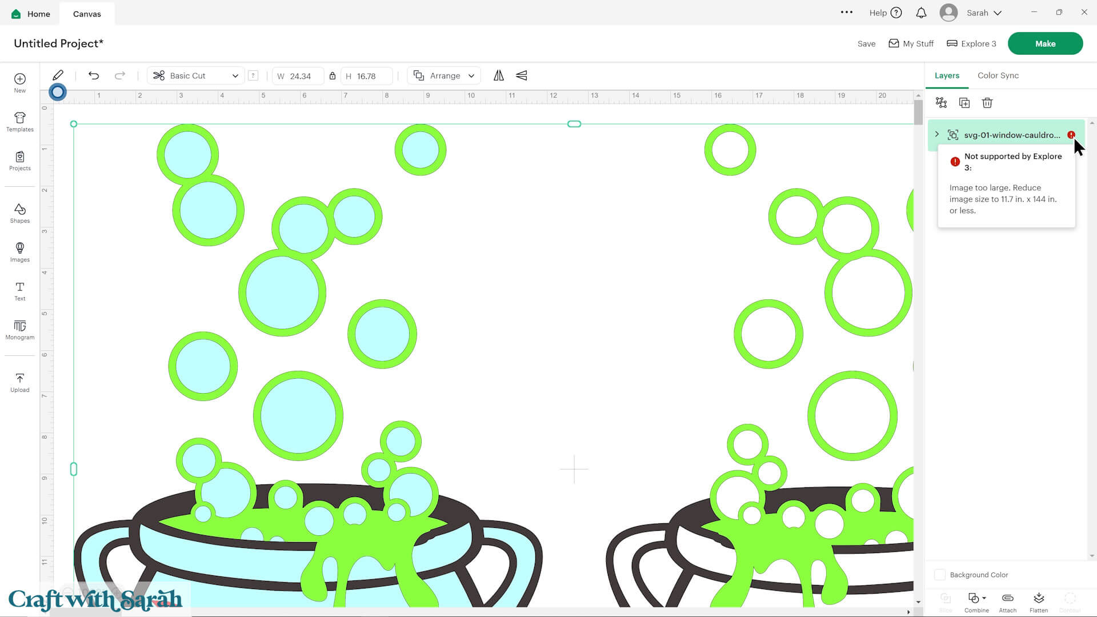Viewport: 1097px width, 617px height.
Task: Toggle the aspect ratio lock
Action: 332,75
